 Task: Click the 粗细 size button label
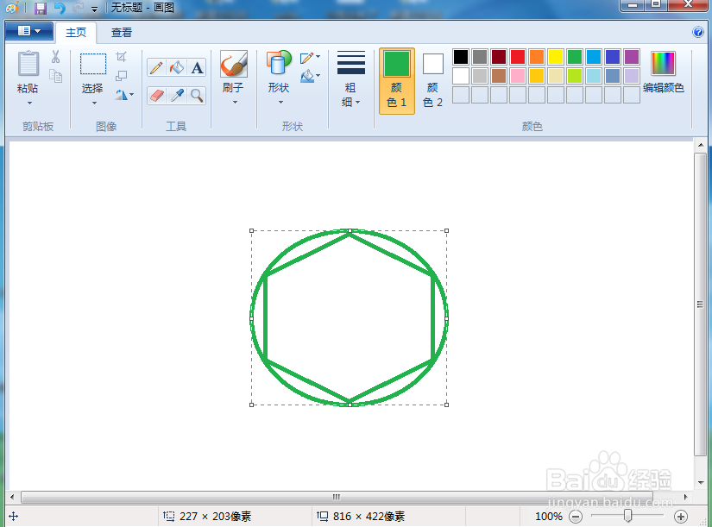350,95
